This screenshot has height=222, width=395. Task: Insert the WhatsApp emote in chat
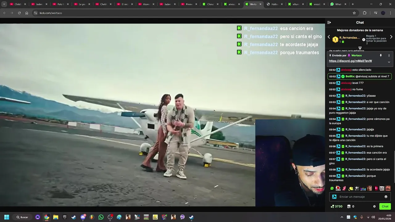click(x=332, y=188)
